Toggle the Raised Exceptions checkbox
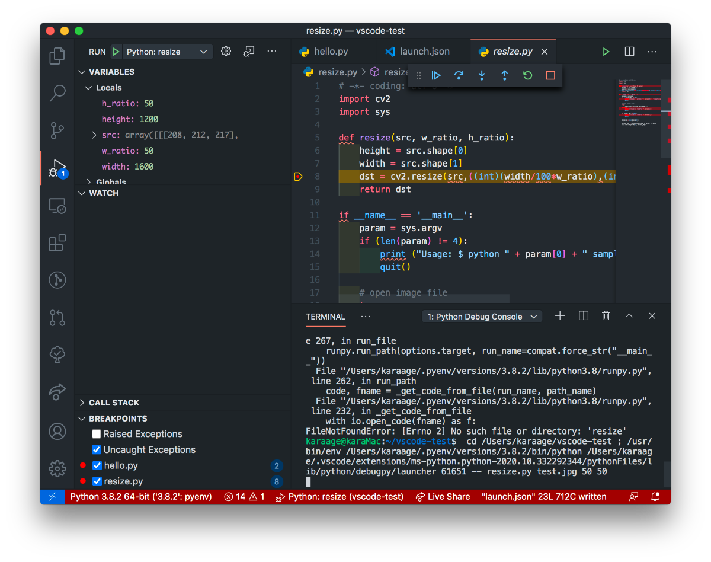Viewport: 711px width, 562px height. tap(97, 434)
